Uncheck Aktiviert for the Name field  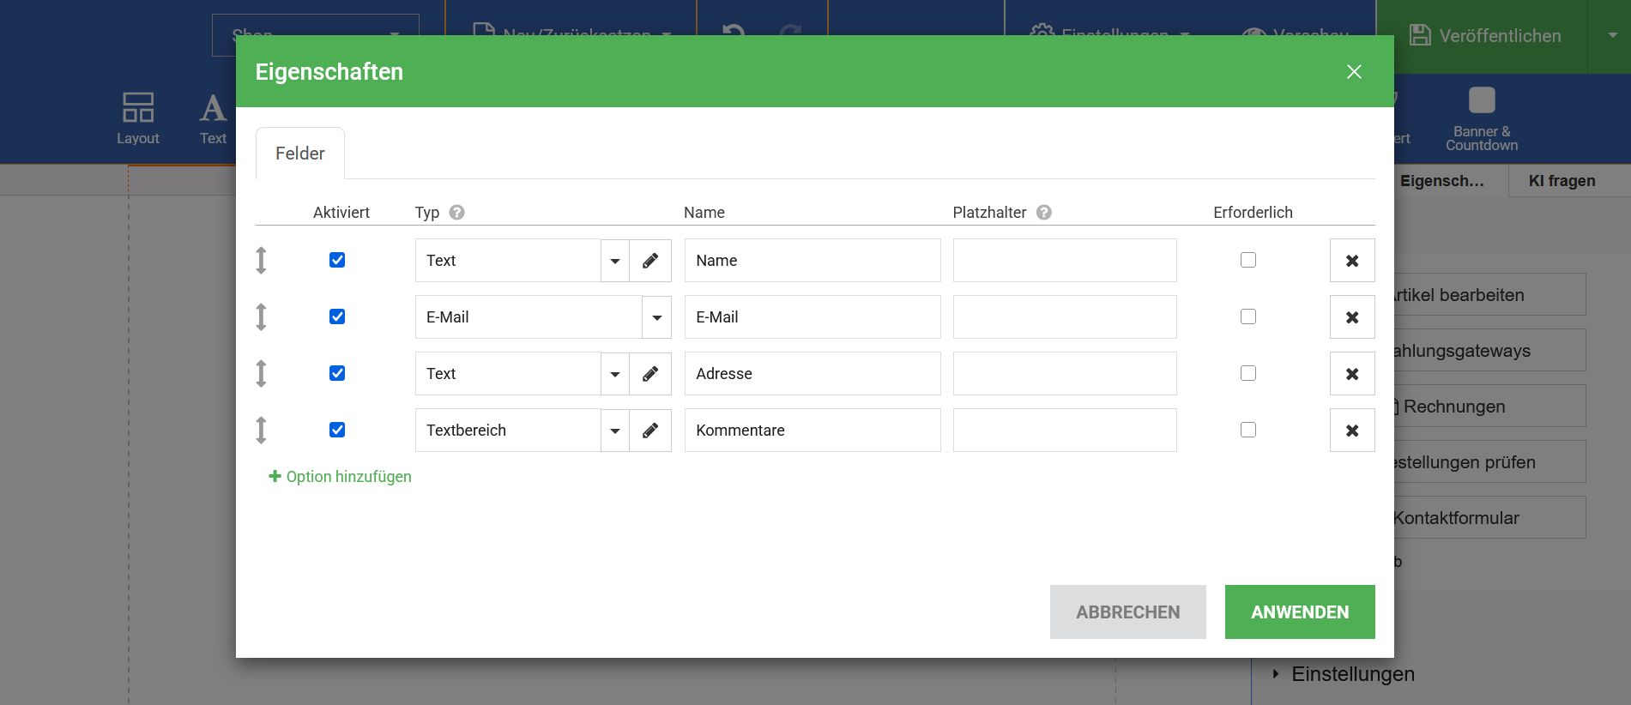pyautogui.click(x=337, y=260)
